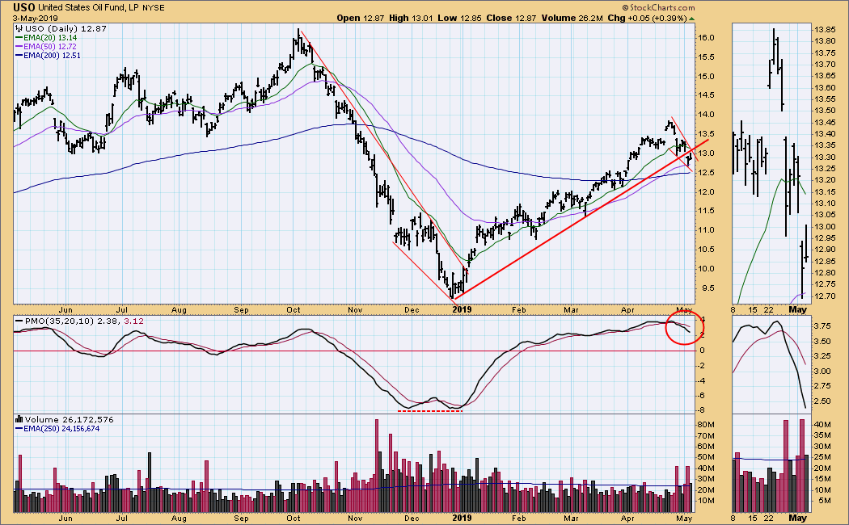This screenshot has width=849, height=525.
Task: Click the Nov label under the volume panel
Action: pos(355,518)
